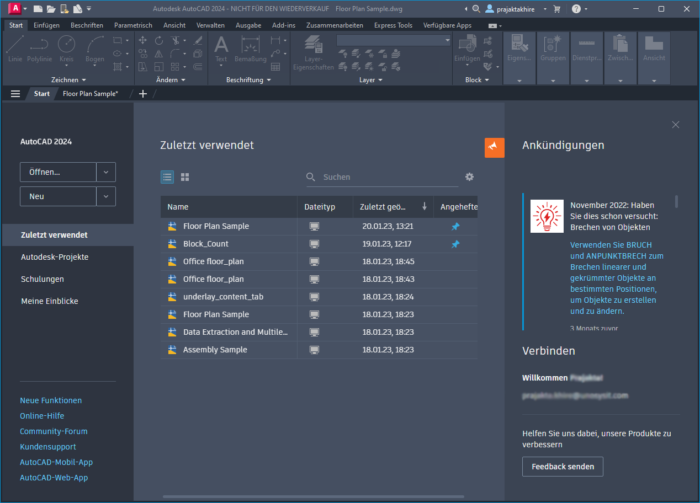Expand the Zeichnen panel

tap(68, 80)
